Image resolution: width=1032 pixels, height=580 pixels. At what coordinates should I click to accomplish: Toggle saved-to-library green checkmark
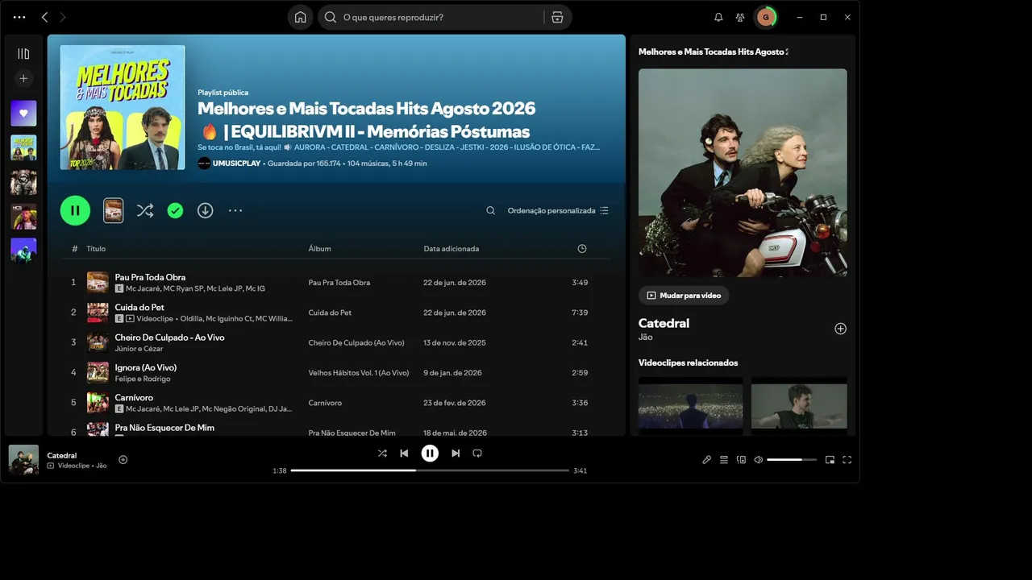(175, 210)
